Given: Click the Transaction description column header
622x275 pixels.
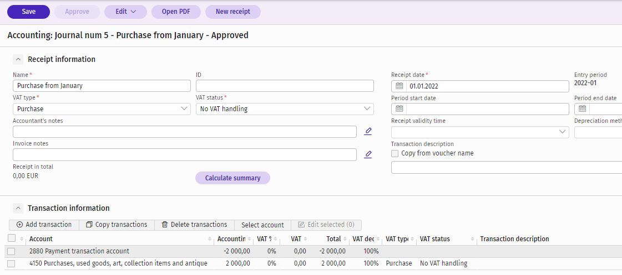Looking at the screenshot, I should pyautogui.click(x=514, y=239).
